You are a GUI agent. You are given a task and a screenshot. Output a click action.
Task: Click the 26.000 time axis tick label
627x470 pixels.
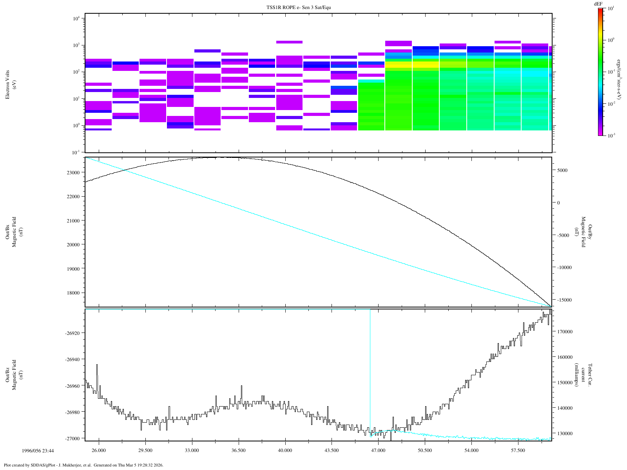99,451
